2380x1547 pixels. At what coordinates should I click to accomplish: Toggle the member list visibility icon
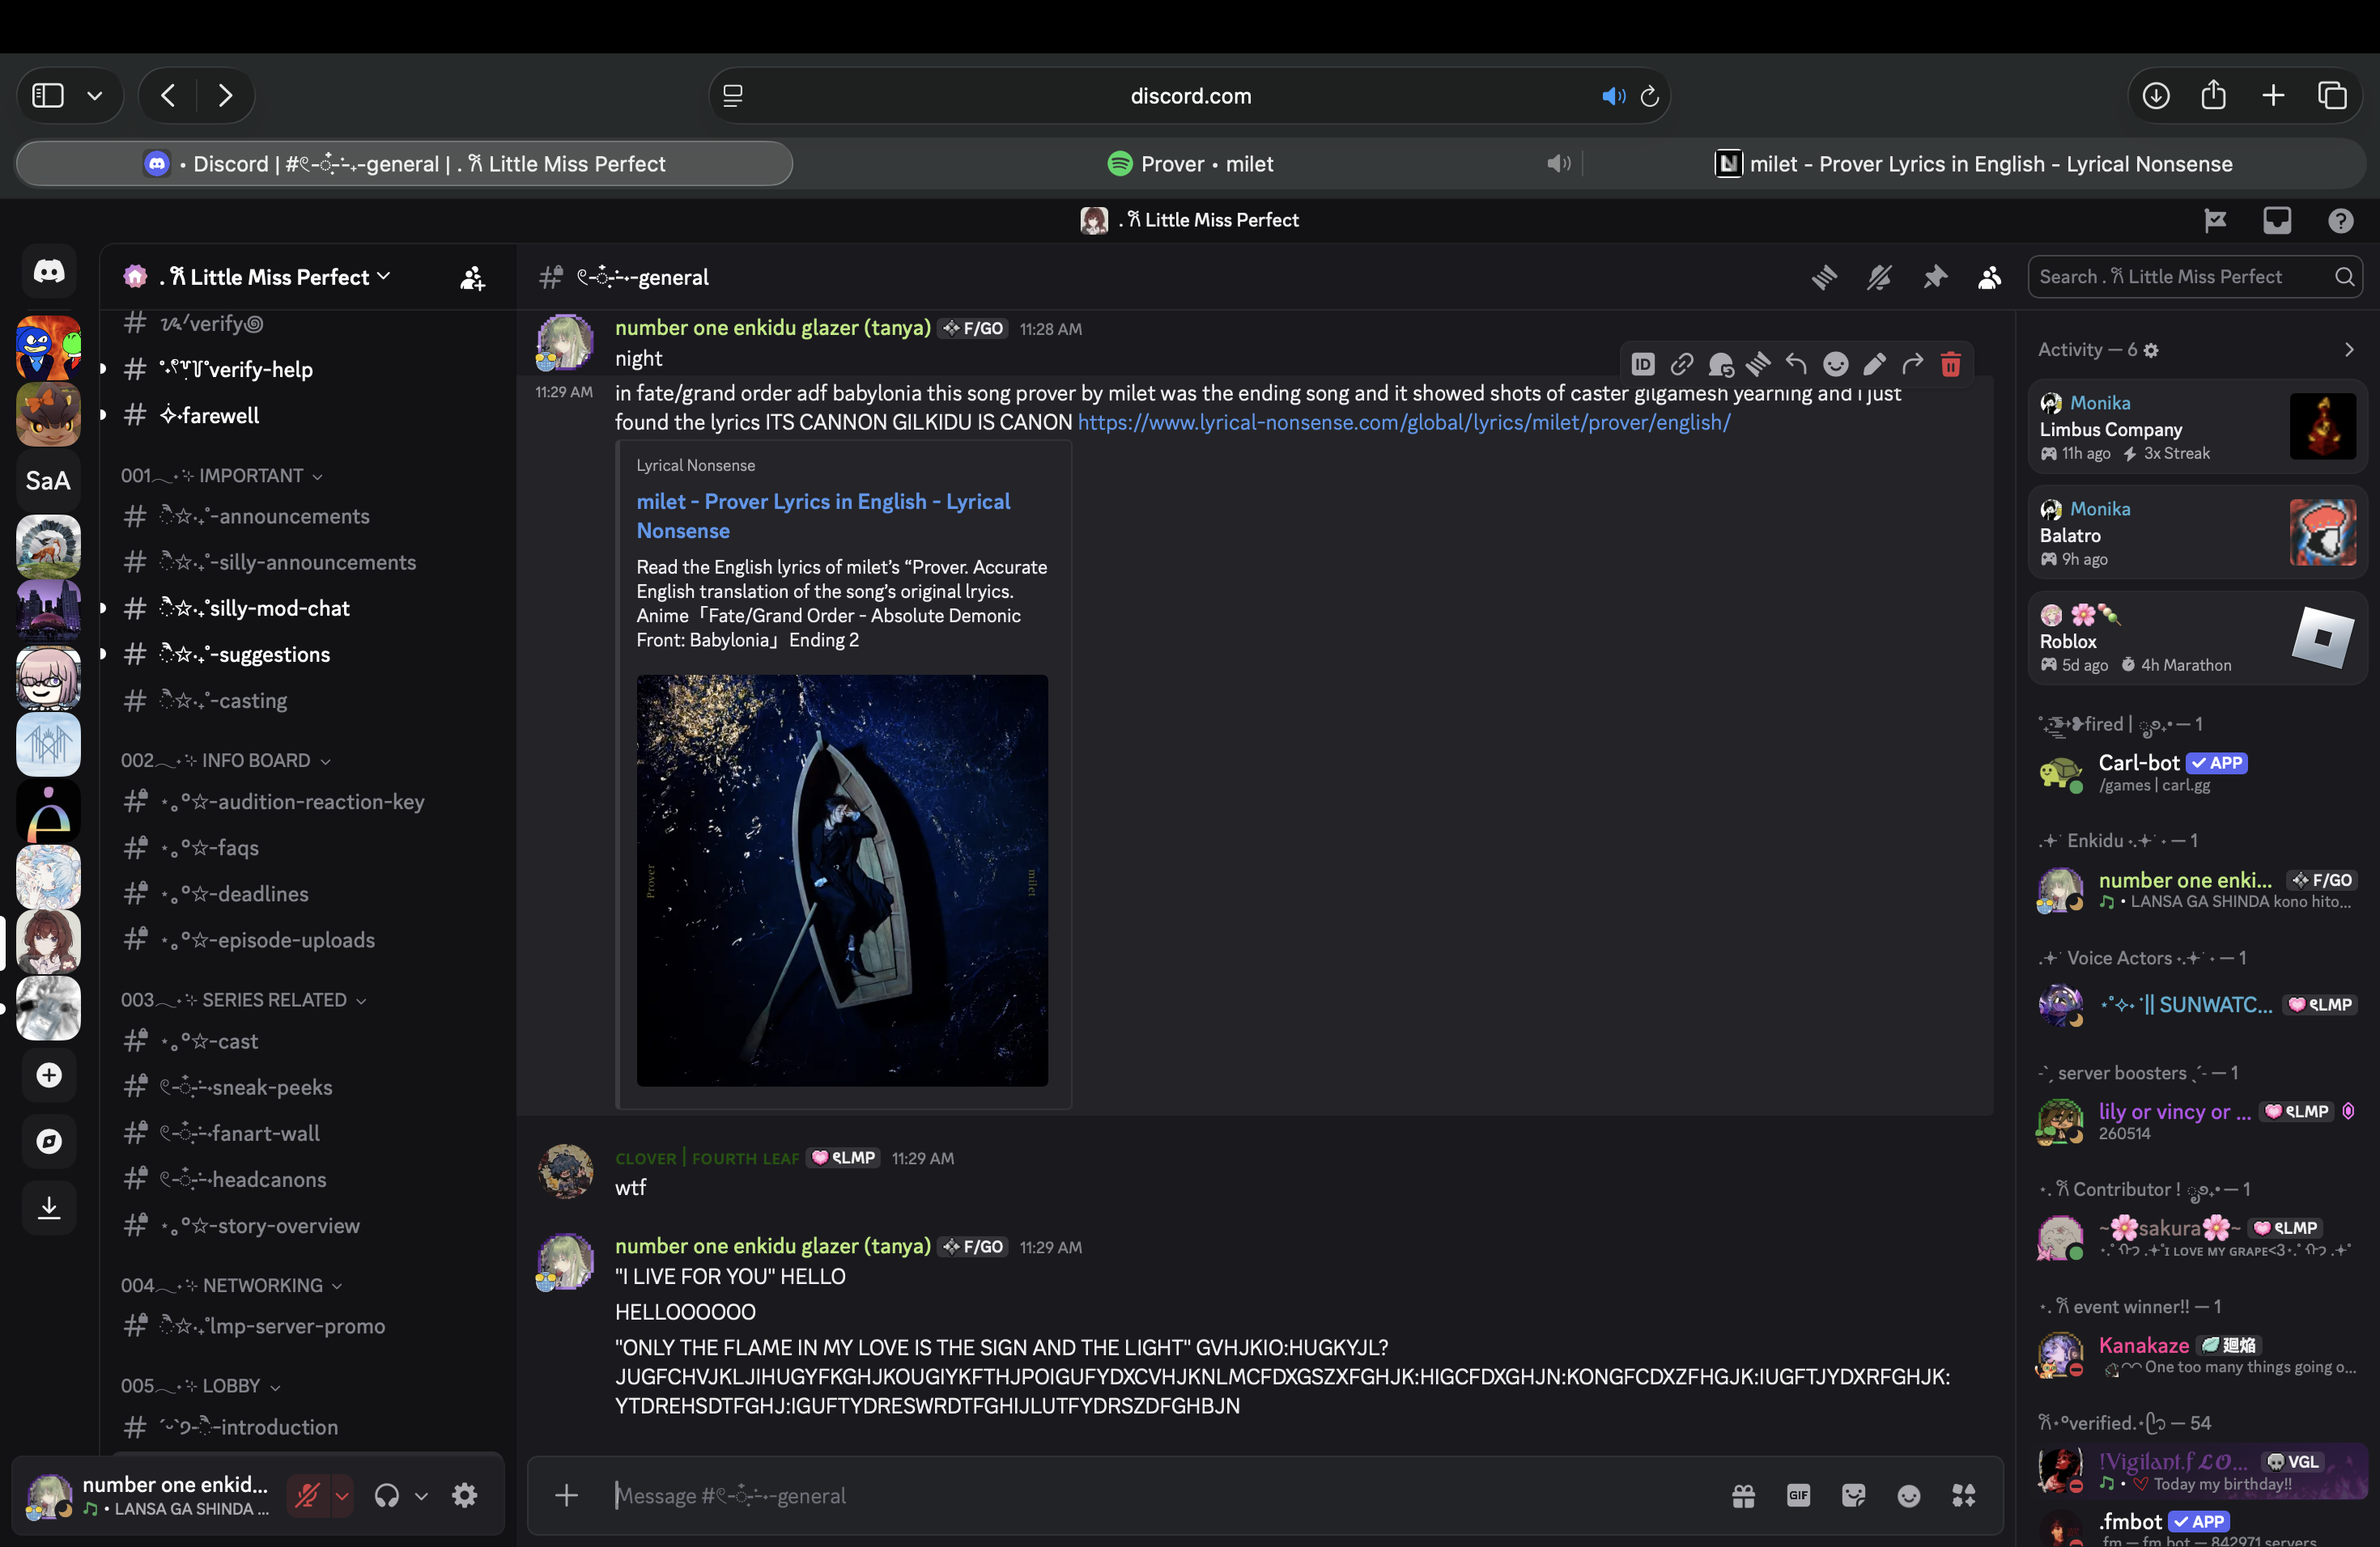tap(1989, 277)
